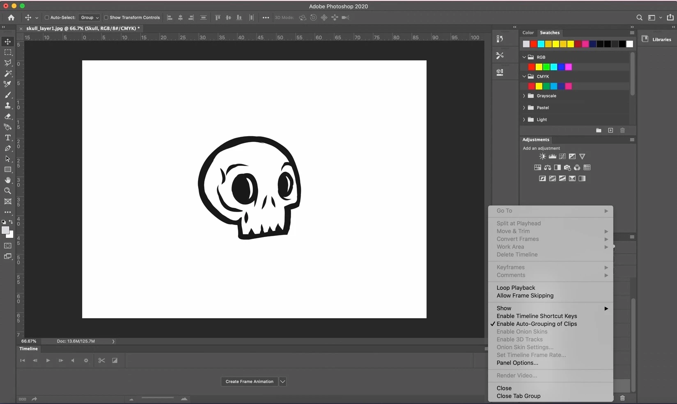Image resolution: width=677 pixels, height=404 pixels.
Task: Select the Clone Stamp tool
Action: (8, 105)
